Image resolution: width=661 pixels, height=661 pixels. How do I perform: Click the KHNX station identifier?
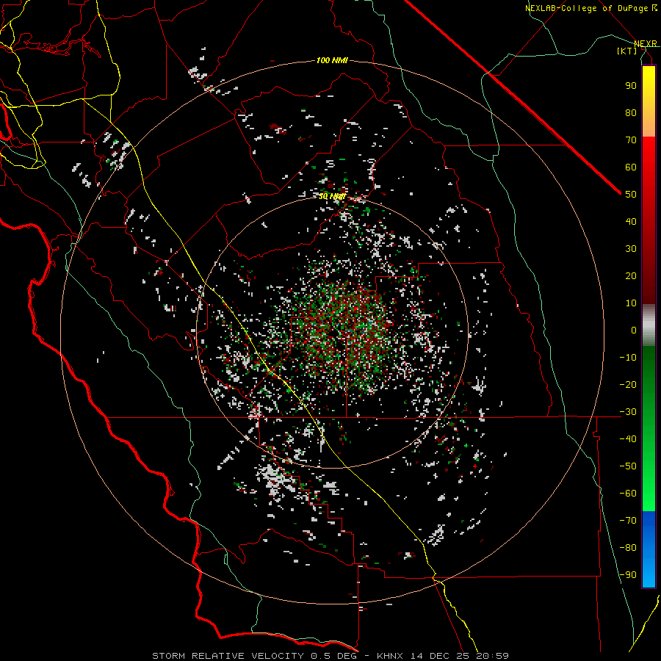click(x=390, y=656)
